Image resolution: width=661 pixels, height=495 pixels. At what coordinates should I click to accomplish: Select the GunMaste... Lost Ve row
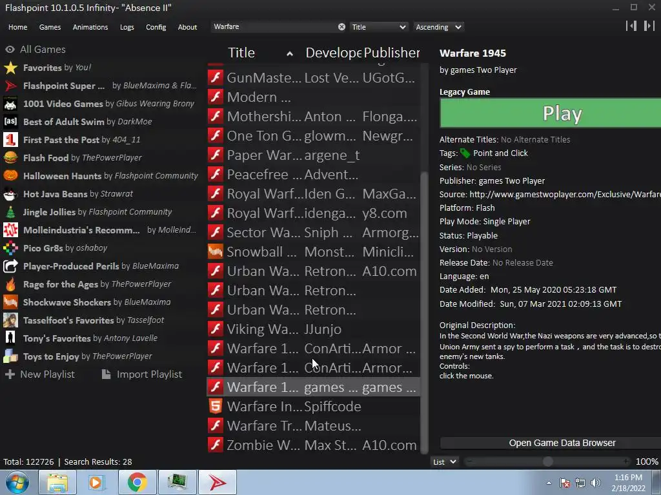[x=314, y=77]
